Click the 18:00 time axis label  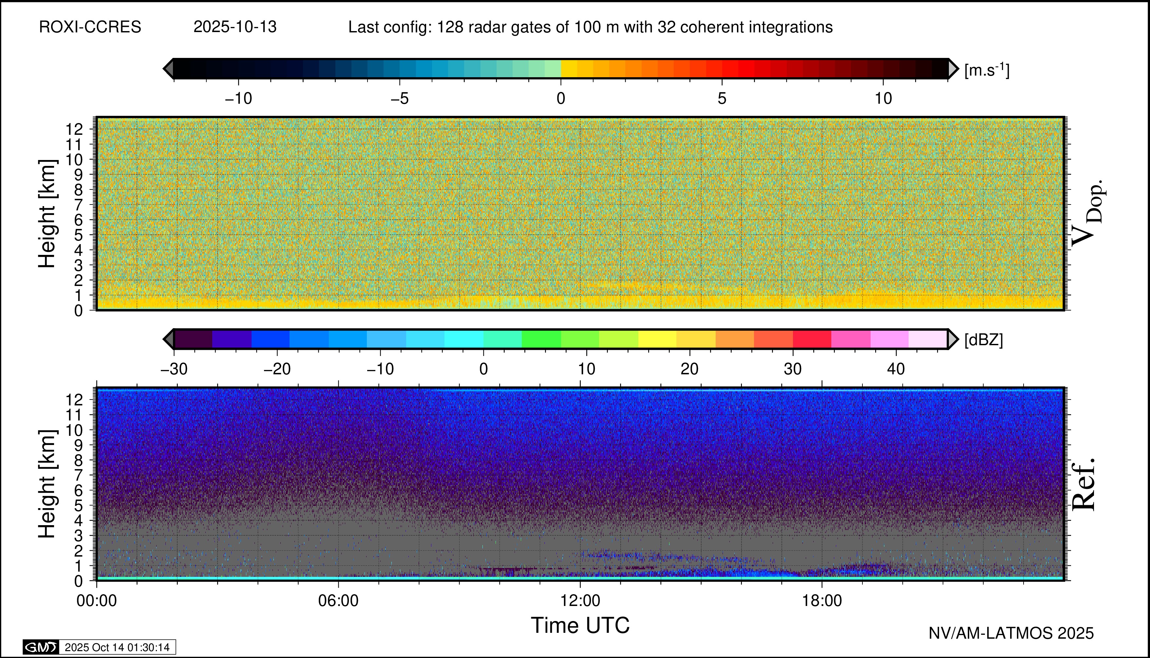pyautogui.click(x=822, y=601)
